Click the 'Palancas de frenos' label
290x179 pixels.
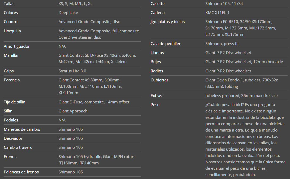[x=21, y=172]
